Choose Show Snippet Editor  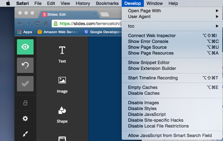tap(172, 63)
